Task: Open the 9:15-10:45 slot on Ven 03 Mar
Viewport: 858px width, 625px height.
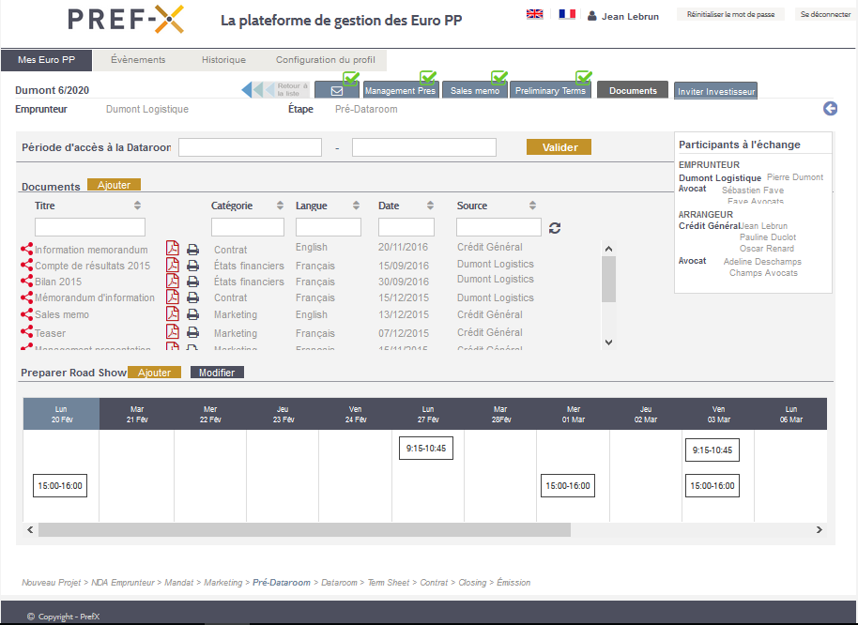Action: tap(712, 450)
